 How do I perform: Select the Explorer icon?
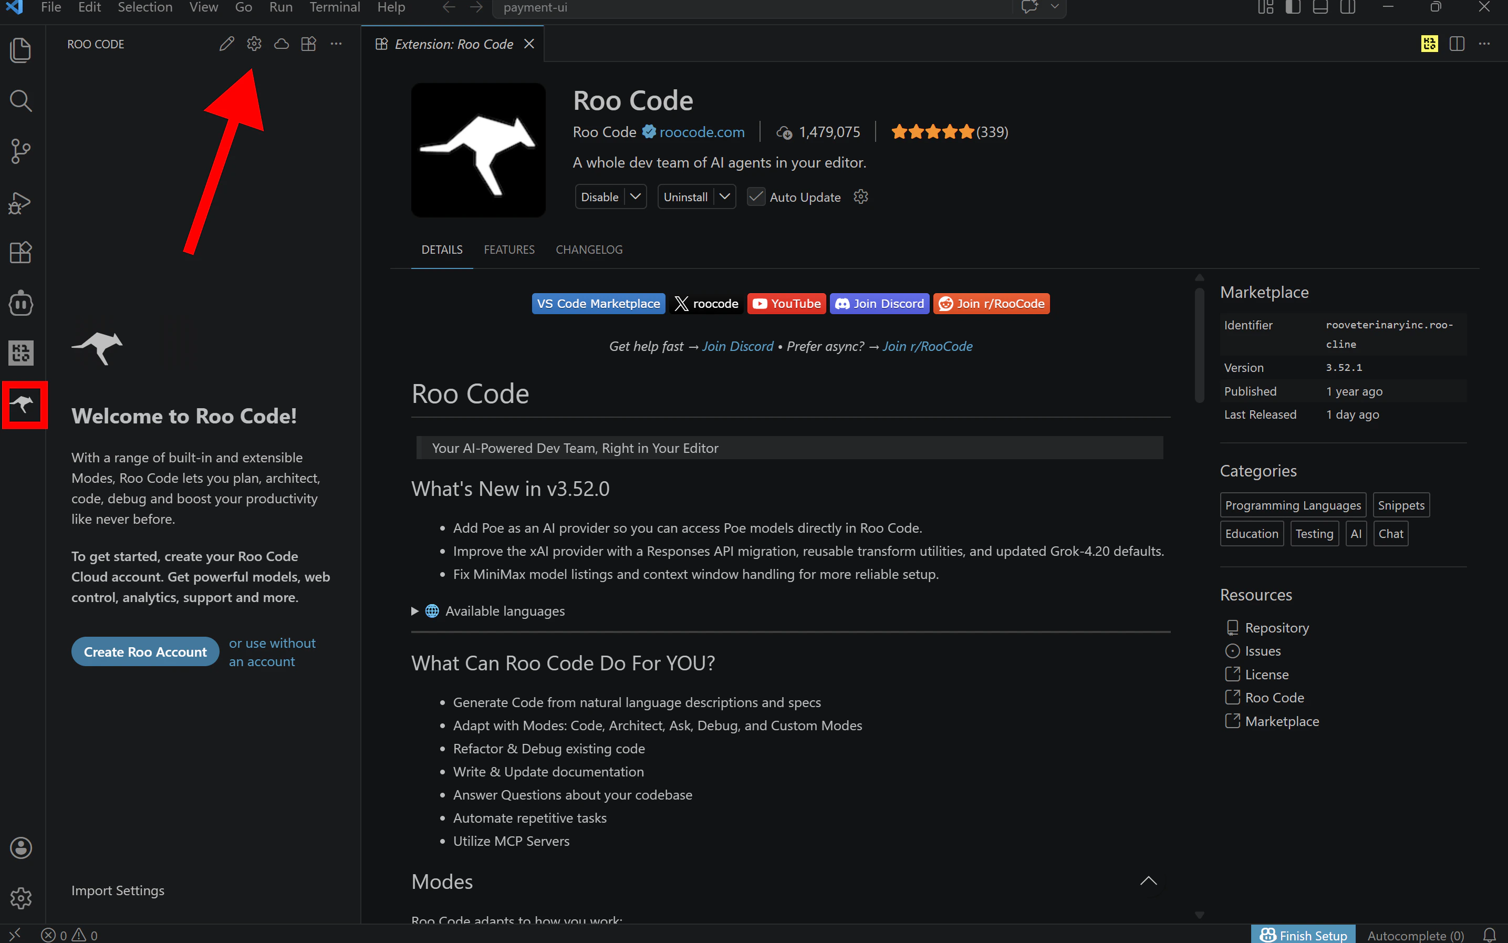[x=20, y=50]
